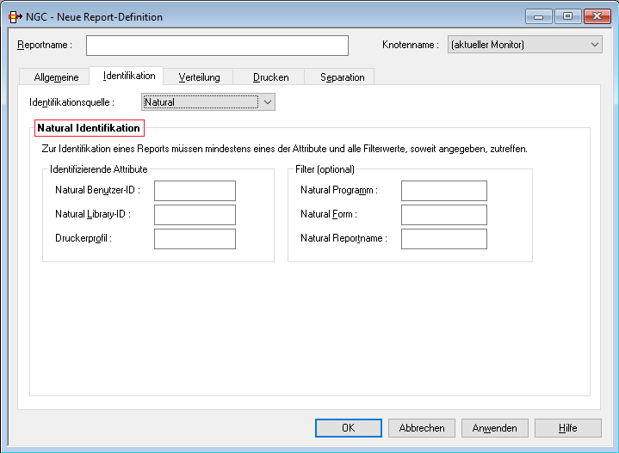Apply changes with Anwenden button
This screenshot has width=619, height=453.
[x=495, y=428]
